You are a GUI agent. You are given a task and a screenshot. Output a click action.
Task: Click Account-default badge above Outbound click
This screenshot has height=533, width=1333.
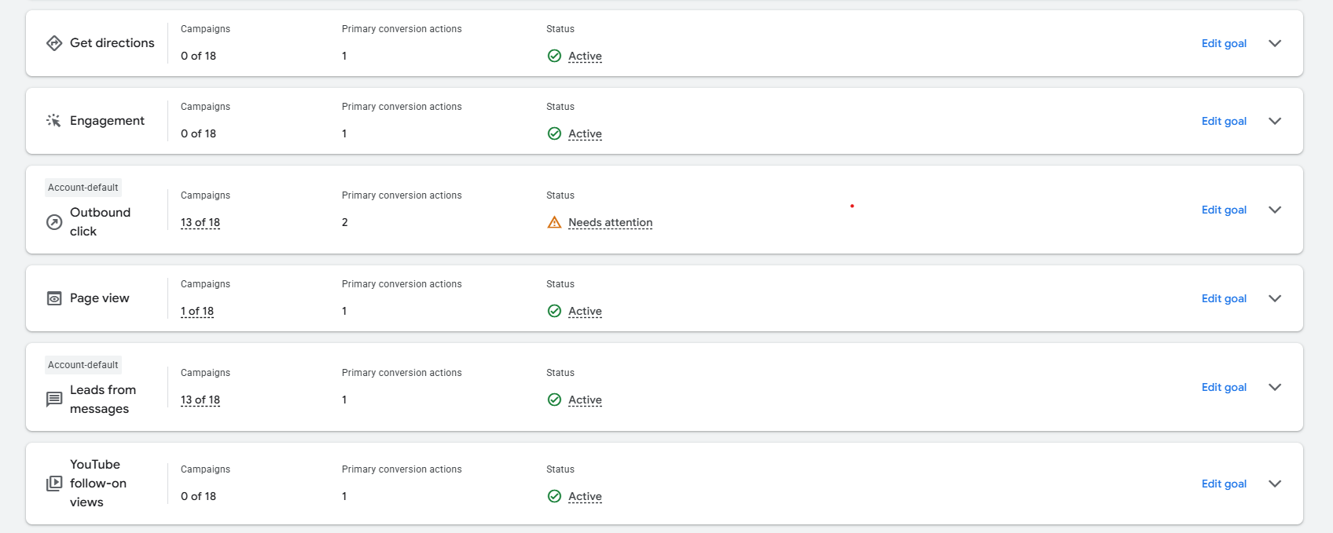(x=83, y=188)
